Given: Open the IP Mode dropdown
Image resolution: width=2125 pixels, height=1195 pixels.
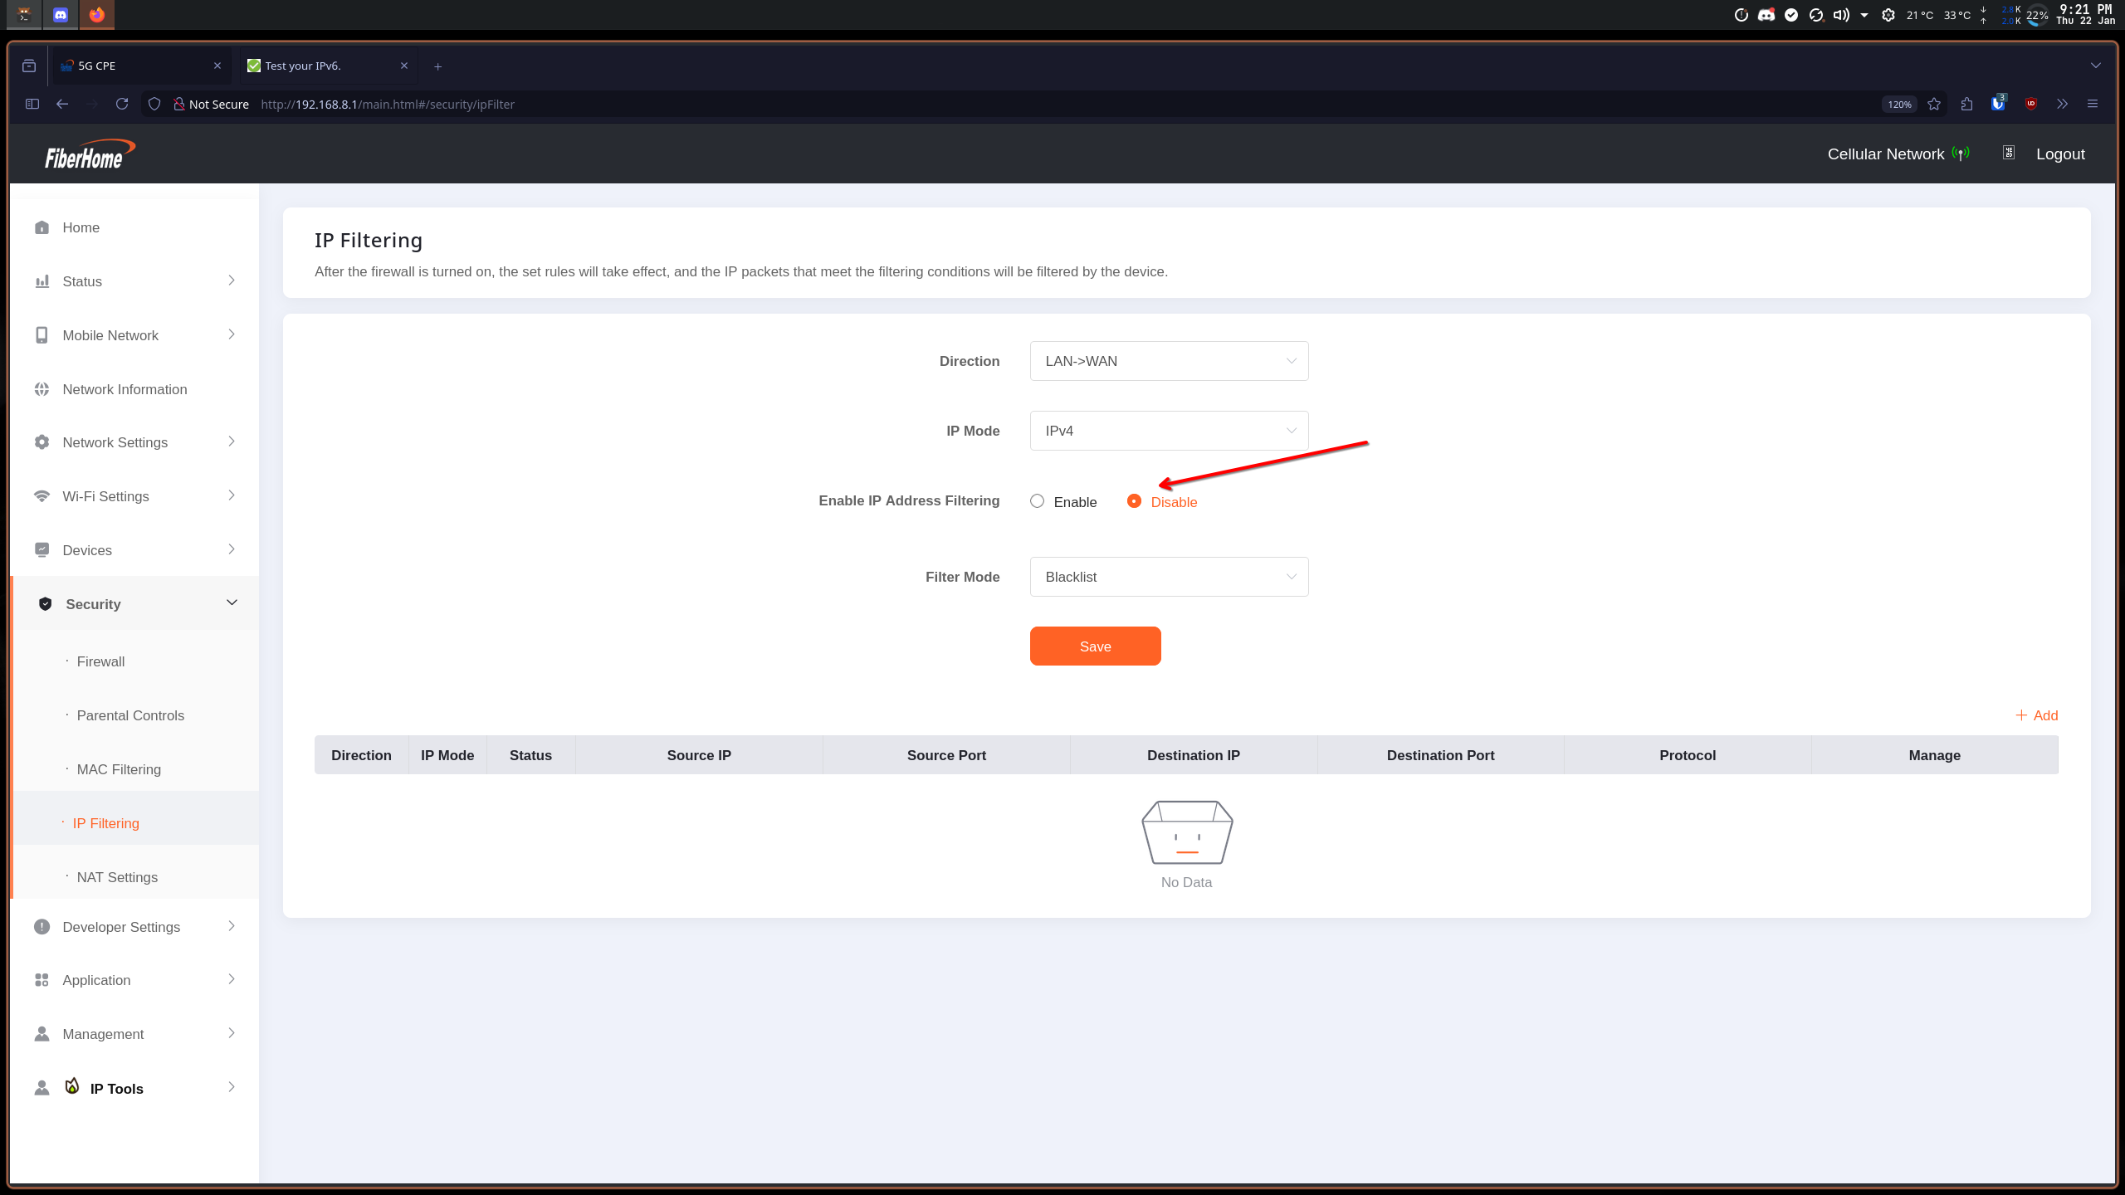Looking at the screenshot, I should point(1169,431).
